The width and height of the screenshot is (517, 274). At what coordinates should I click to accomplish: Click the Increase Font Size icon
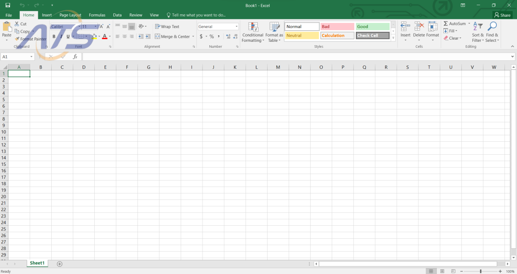point(102,27)
